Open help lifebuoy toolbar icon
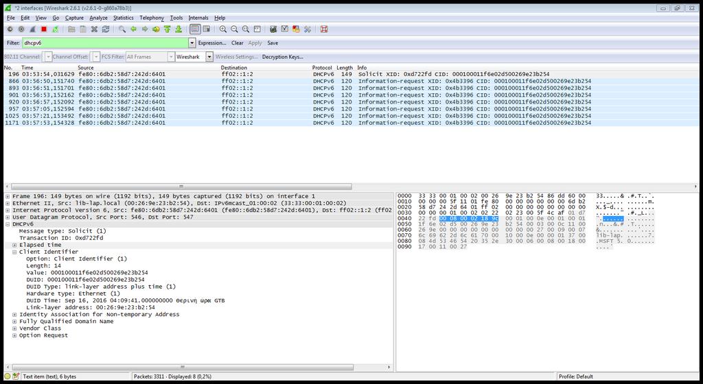The image size is (703, 384). [324, 29]
